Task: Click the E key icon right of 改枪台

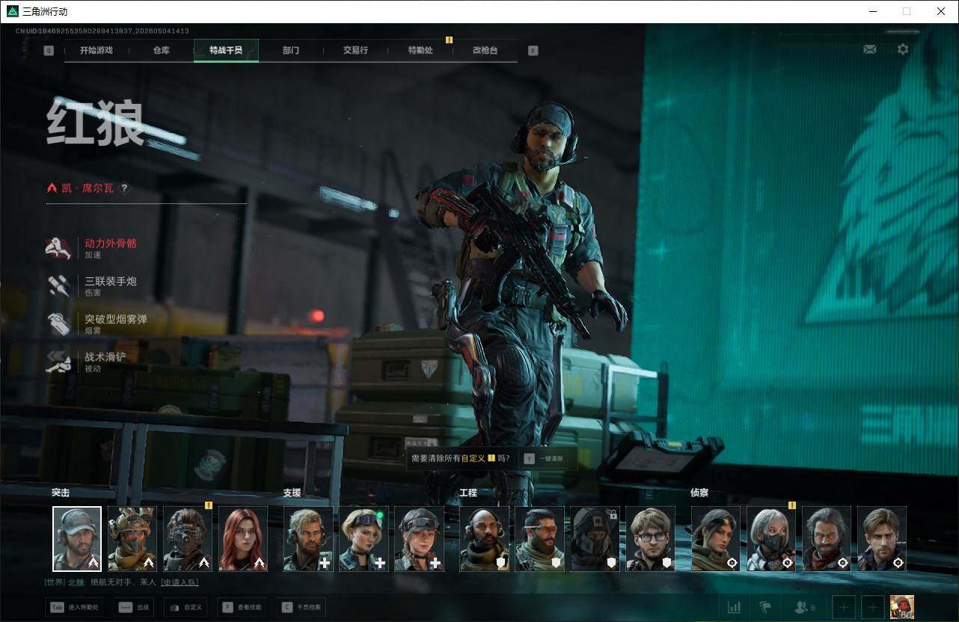Action: tap(533, 51)
